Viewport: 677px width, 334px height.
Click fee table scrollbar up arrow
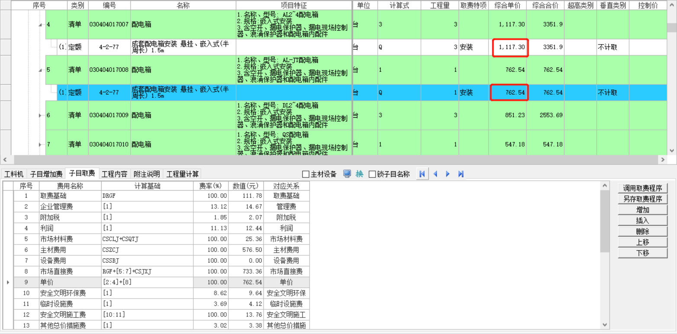pos(605,186)
